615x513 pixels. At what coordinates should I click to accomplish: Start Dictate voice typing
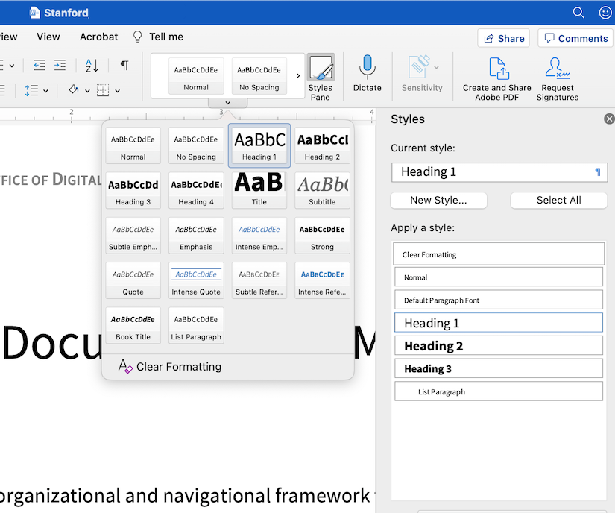coord(367,75)
